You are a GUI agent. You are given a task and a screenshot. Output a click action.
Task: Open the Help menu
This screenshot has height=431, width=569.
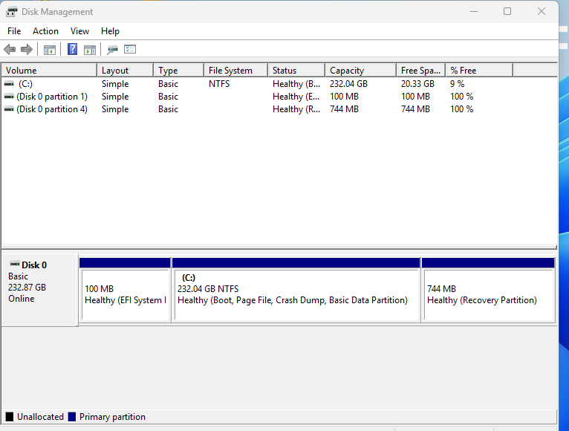(x=110, y=31)
